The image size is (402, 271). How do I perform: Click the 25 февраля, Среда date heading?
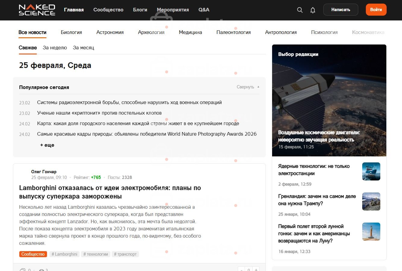pyautogui.click(x=55, y=65)
